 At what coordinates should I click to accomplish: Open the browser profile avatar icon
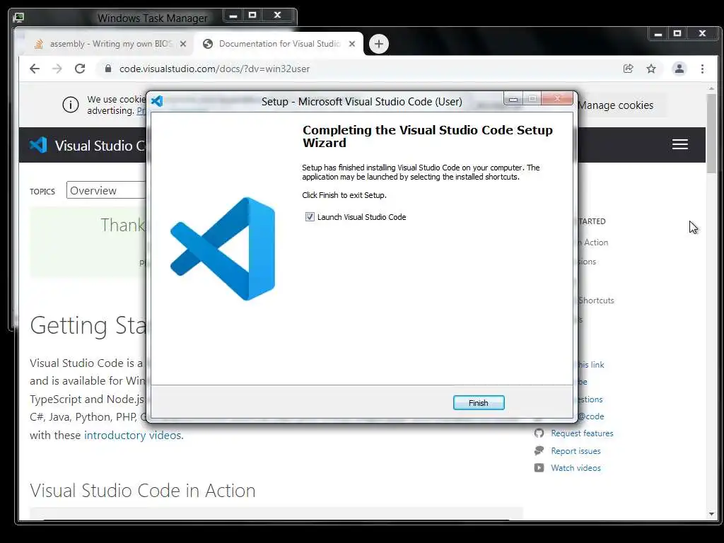(679, 69)
